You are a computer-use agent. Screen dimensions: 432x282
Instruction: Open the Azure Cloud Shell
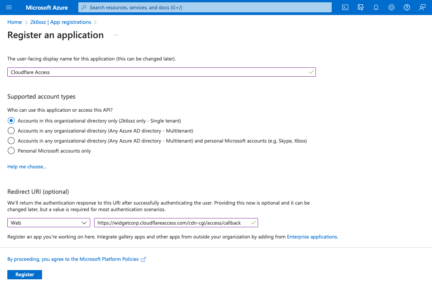(345, 7)
